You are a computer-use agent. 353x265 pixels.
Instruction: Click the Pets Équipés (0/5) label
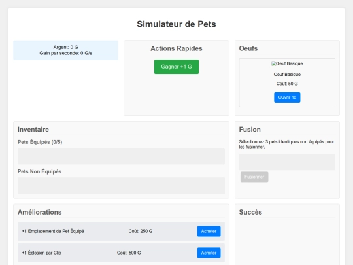(x=40, y=142)
